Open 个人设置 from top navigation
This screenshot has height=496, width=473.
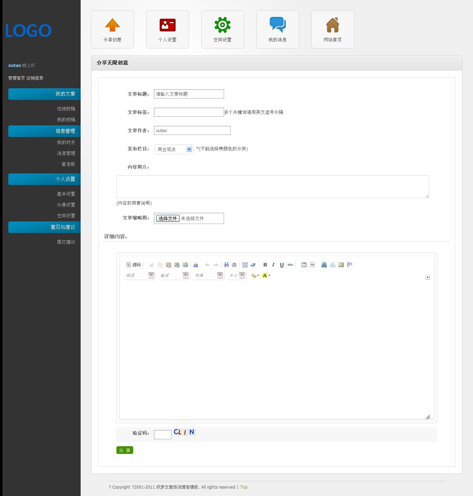click(x=167, y=29)
